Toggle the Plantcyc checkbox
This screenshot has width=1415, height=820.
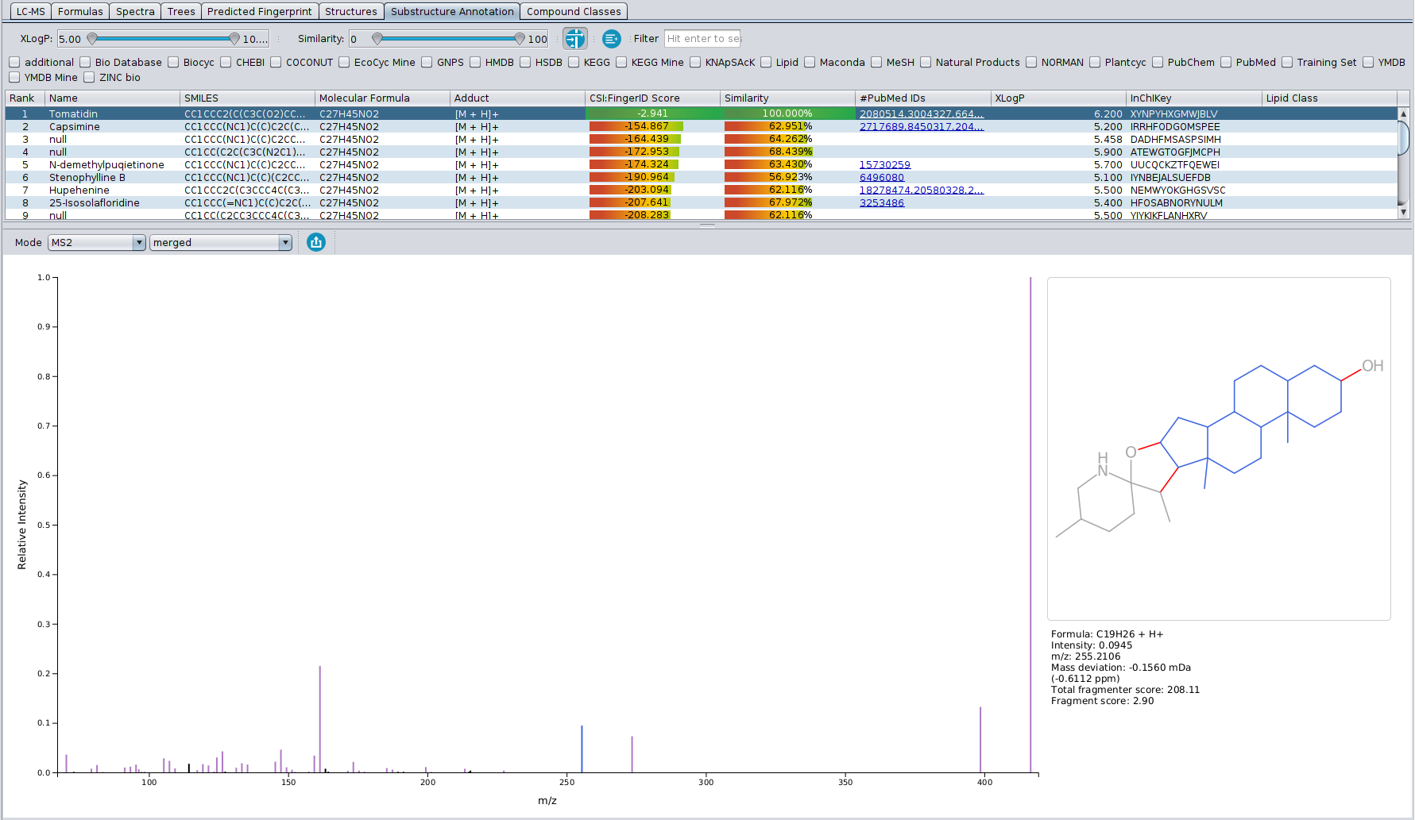pyautogui.click(x=1095, y=62)
